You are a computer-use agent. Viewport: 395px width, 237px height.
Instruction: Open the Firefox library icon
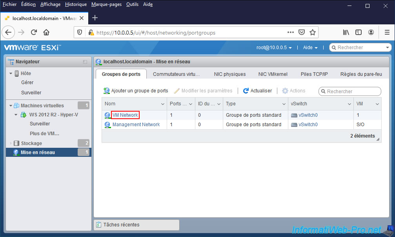click(x=346, y=32)
